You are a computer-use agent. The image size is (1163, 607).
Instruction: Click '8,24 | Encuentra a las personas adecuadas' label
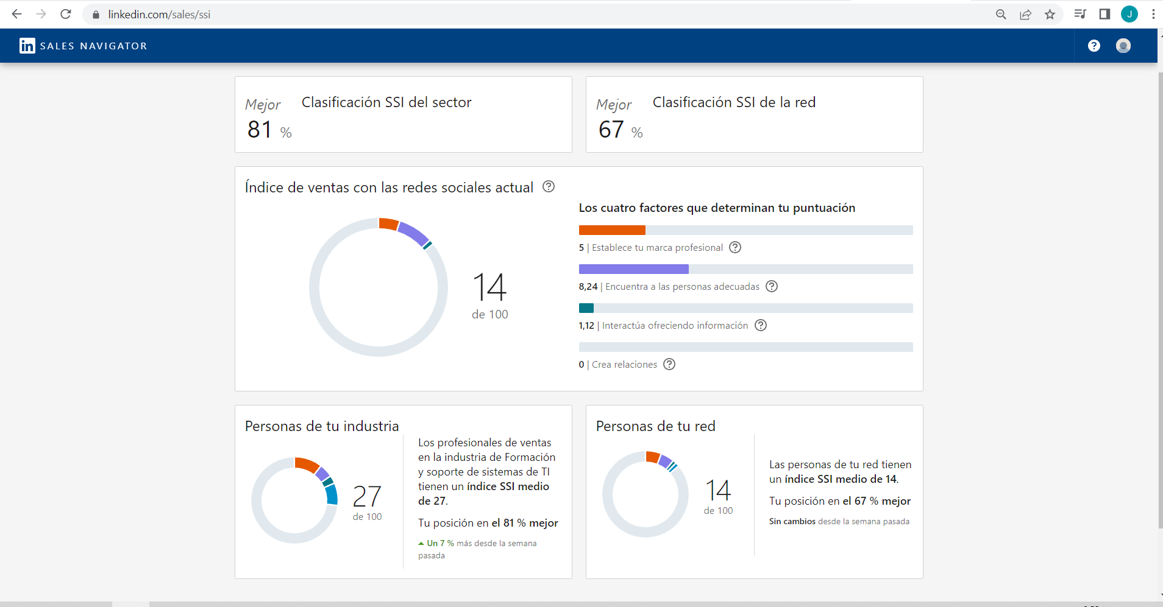pyautogui.click(x=669, y=287)
